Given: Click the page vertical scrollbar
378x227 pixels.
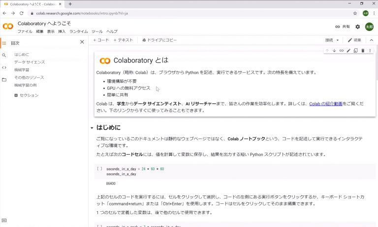Looking at the screenshot, I should (x=377, y=63).
